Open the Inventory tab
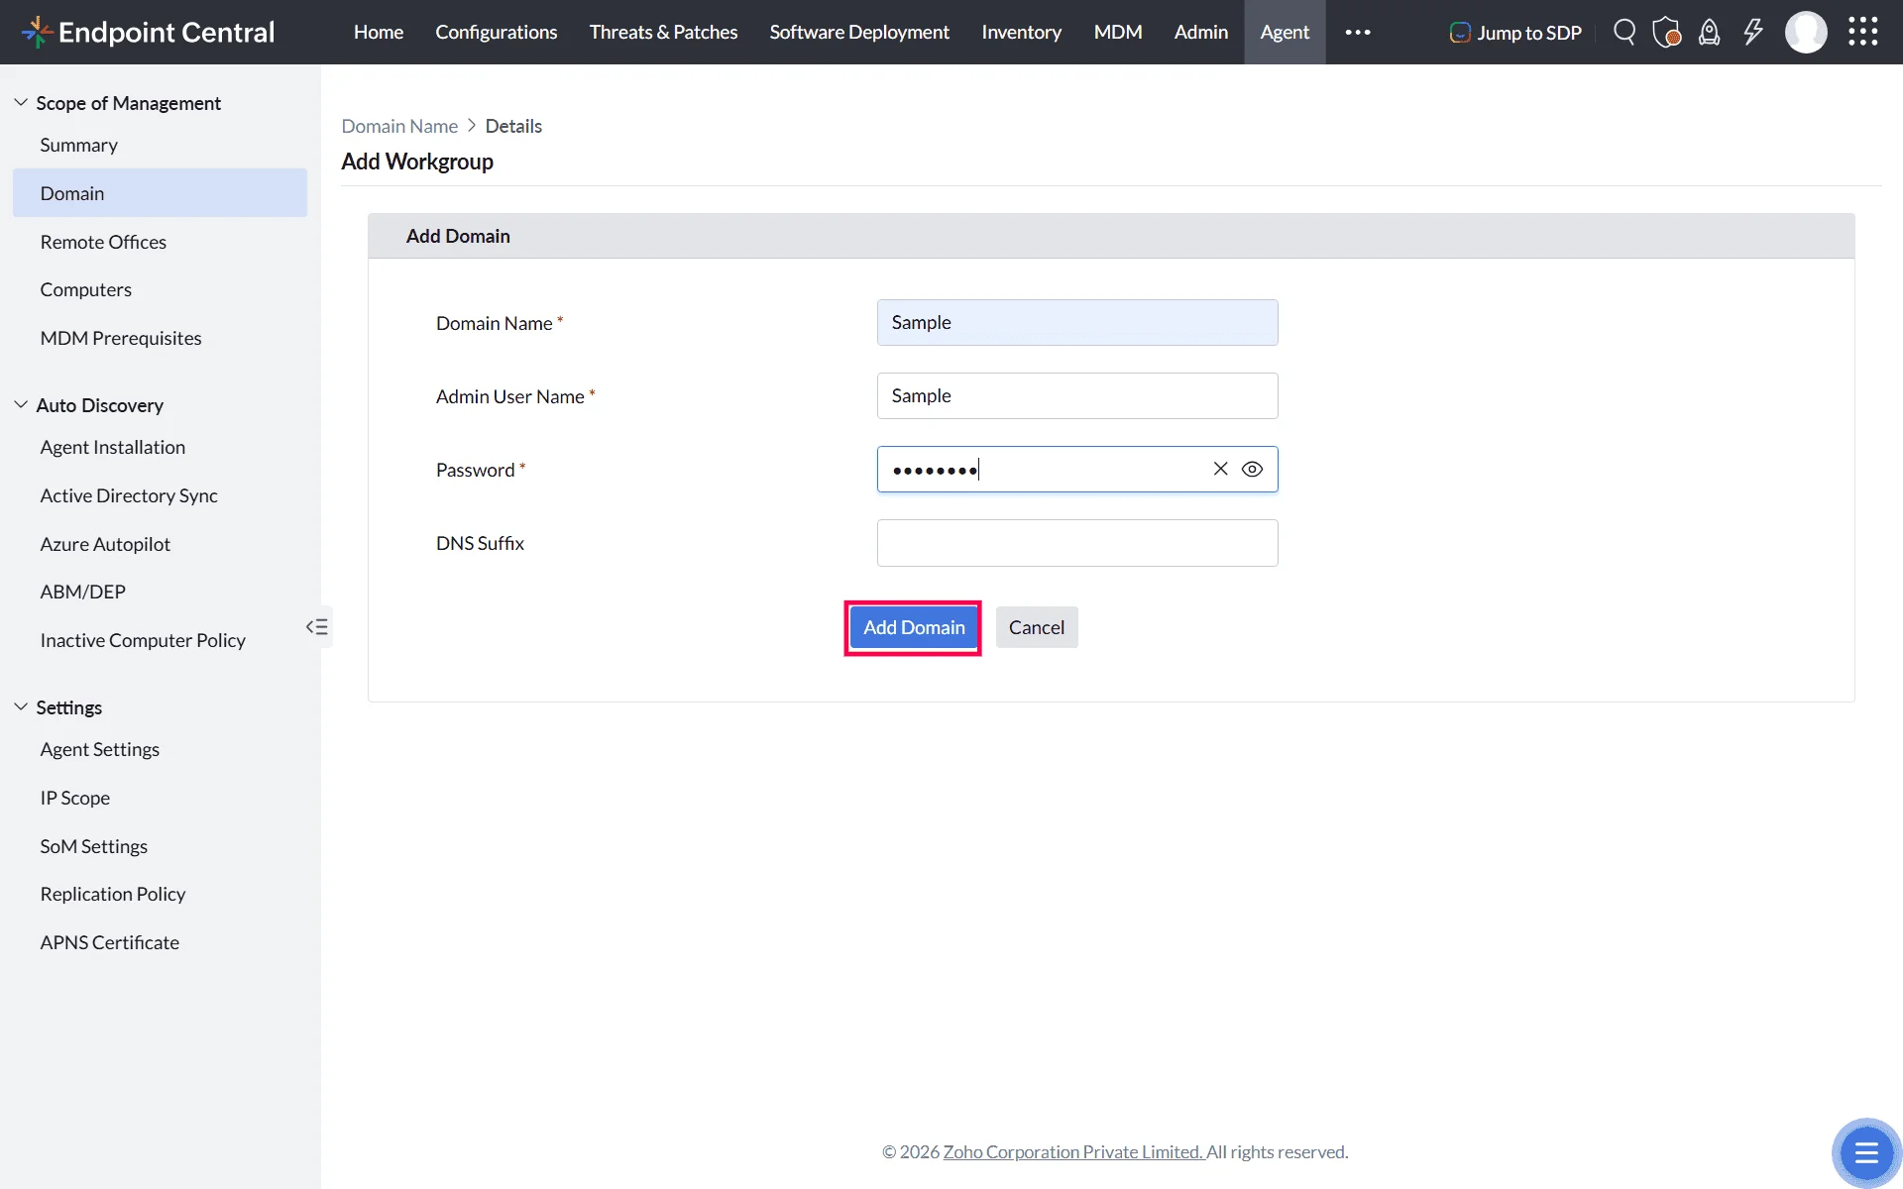Image resolution: width=1903 pixels, height=1189 pixels. (1022, 32)
